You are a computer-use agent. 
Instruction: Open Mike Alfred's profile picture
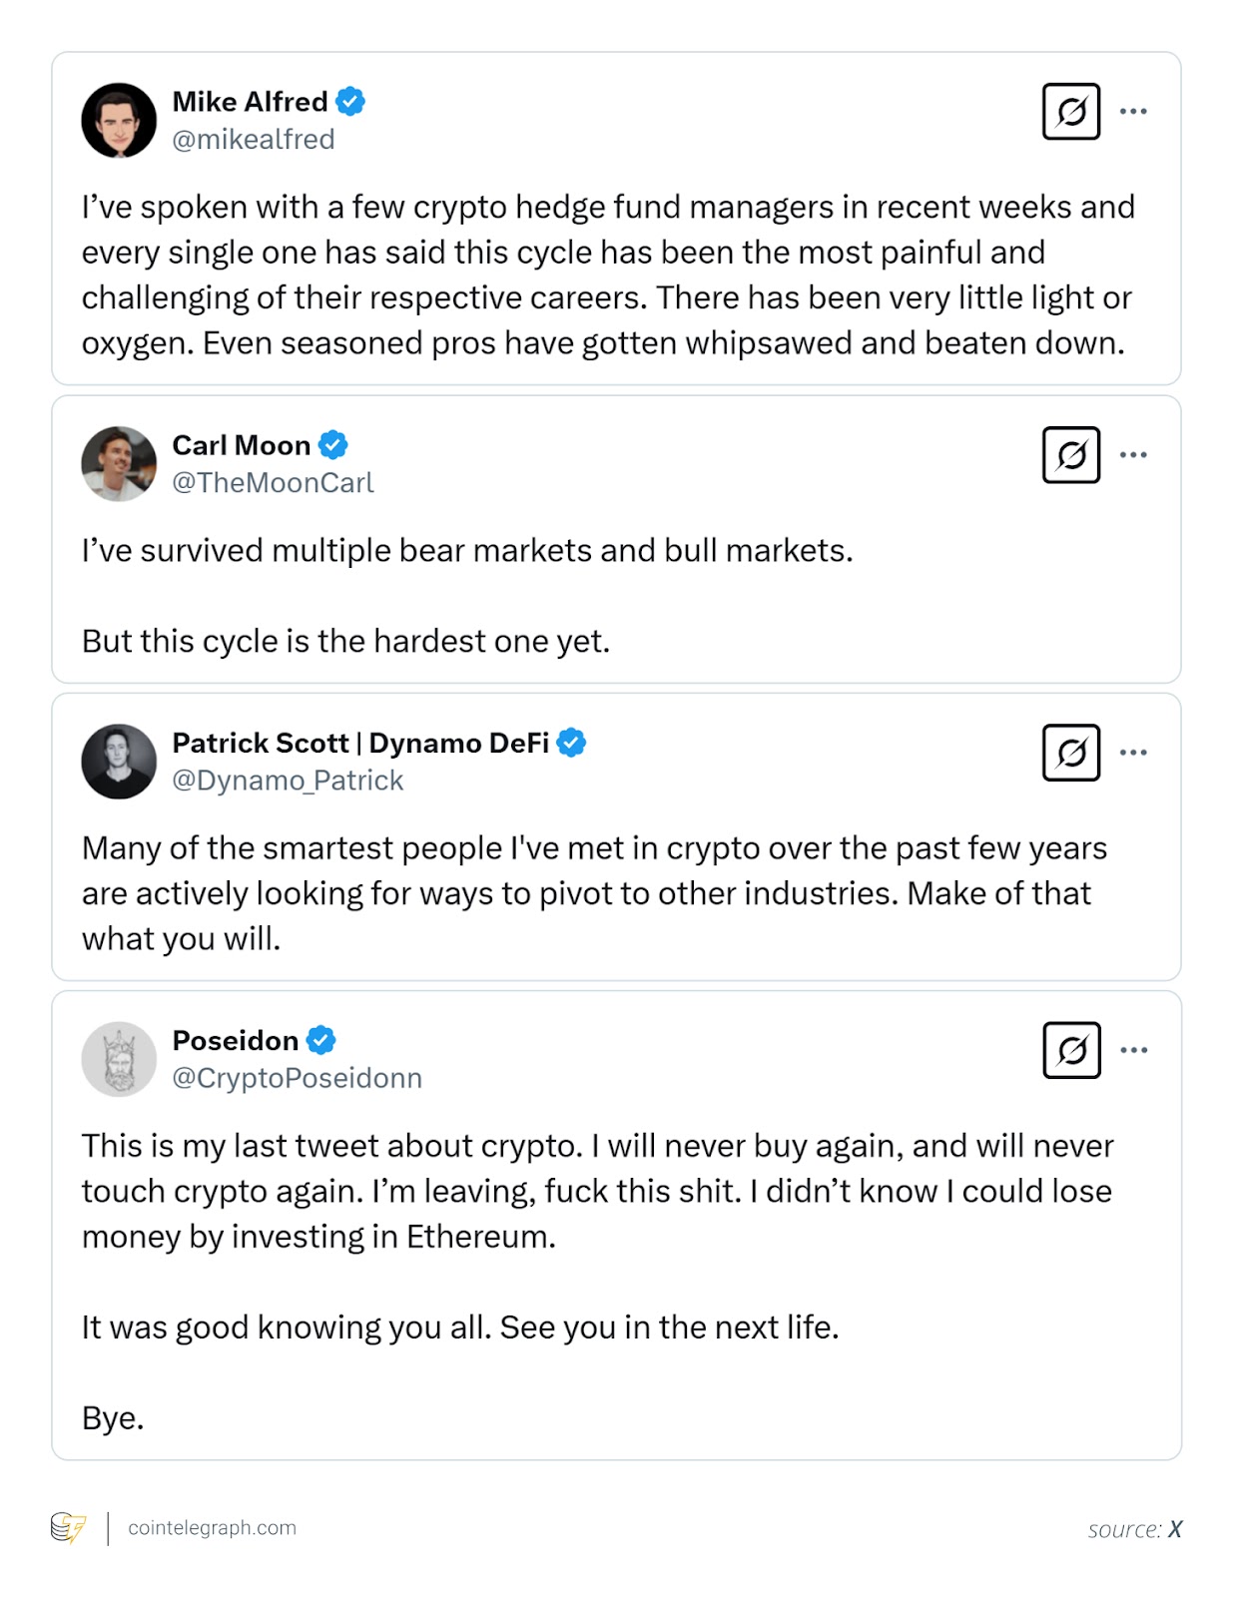(119, 121)
